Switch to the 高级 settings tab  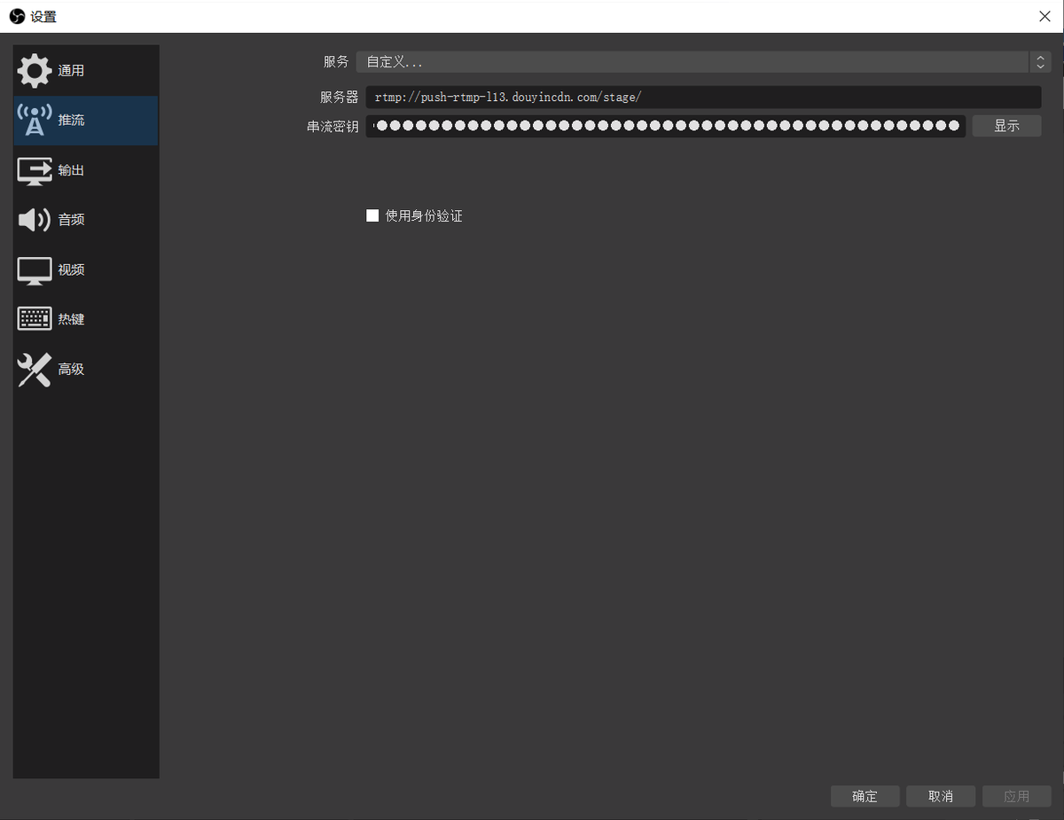(86, 369)
